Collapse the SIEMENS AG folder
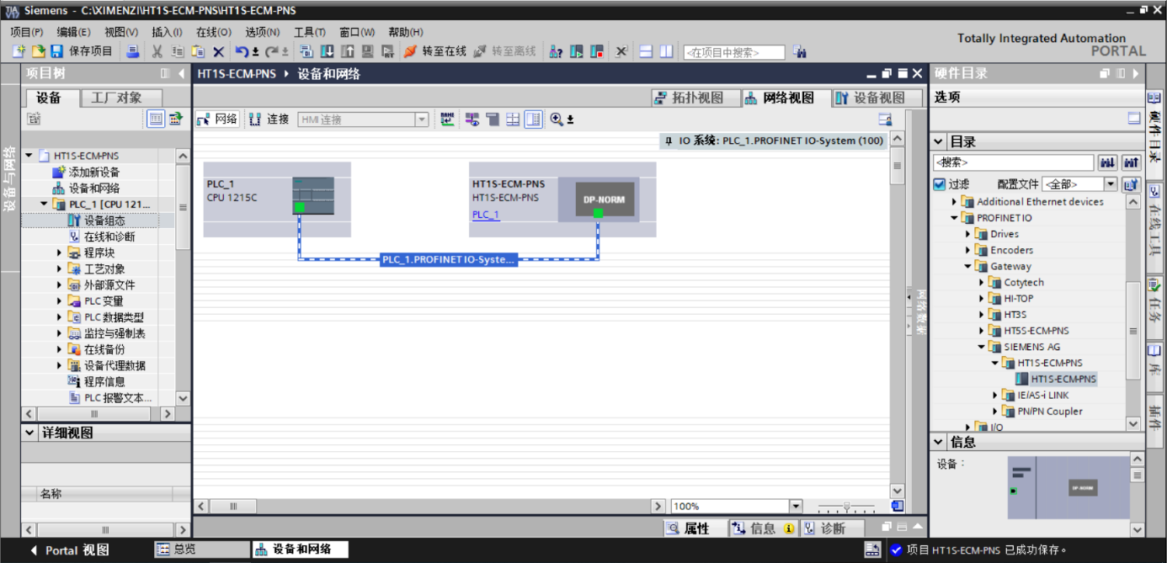The width and height of the screenshot is (1167, 563). [x=982, y=347]
